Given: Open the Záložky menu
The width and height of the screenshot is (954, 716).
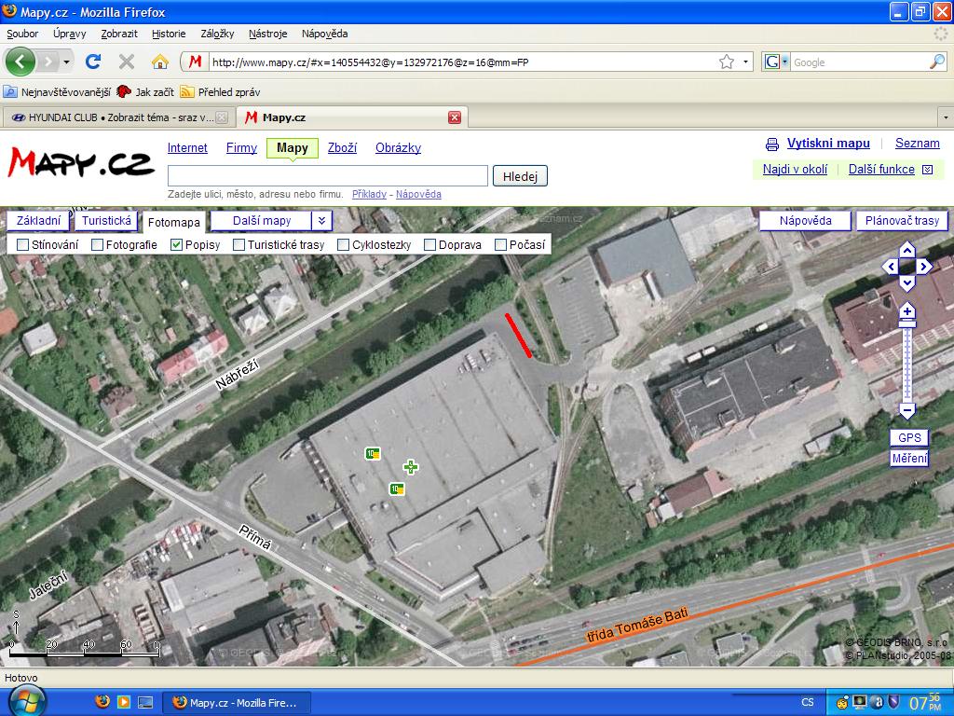Looking at the screenshot, I should tap(217, 34).
